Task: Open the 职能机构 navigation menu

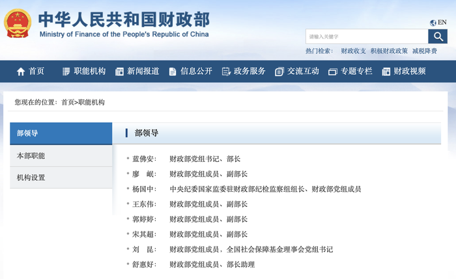Action: (90, 71)
